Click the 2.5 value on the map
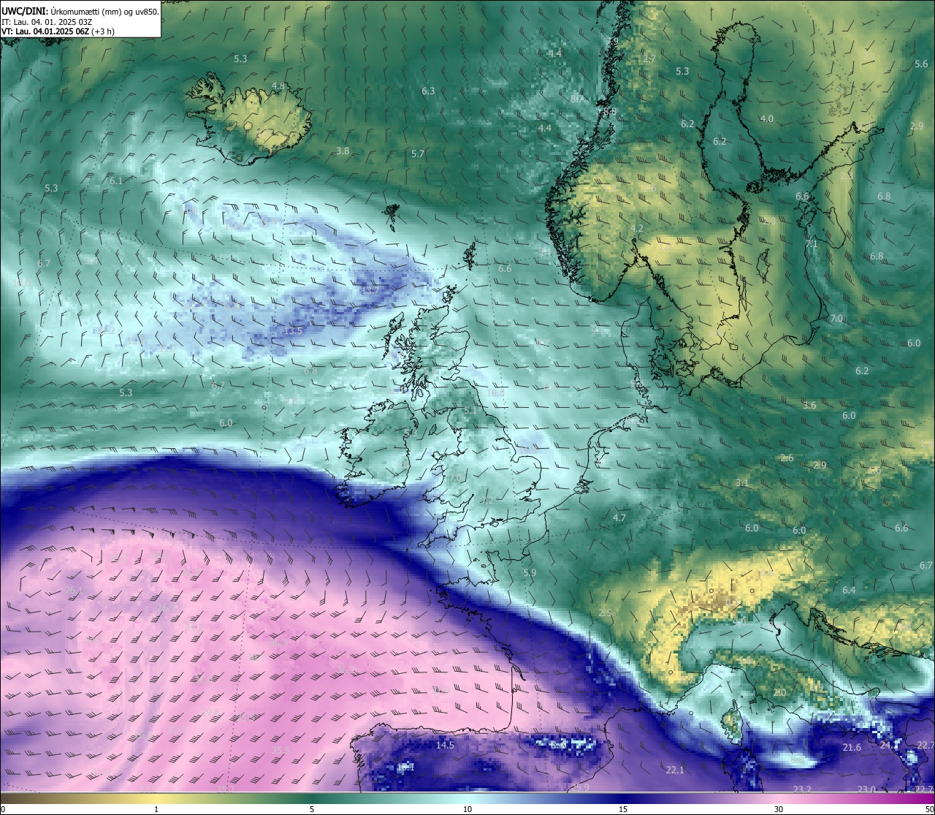 point(605,613)
